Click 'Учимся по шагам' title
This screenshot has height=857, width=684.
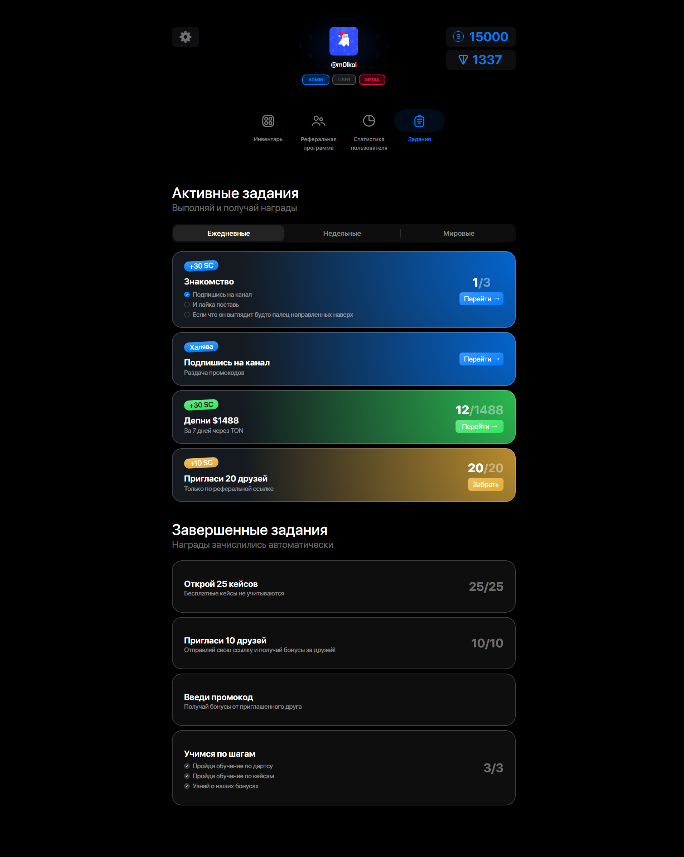coord(220,754)
